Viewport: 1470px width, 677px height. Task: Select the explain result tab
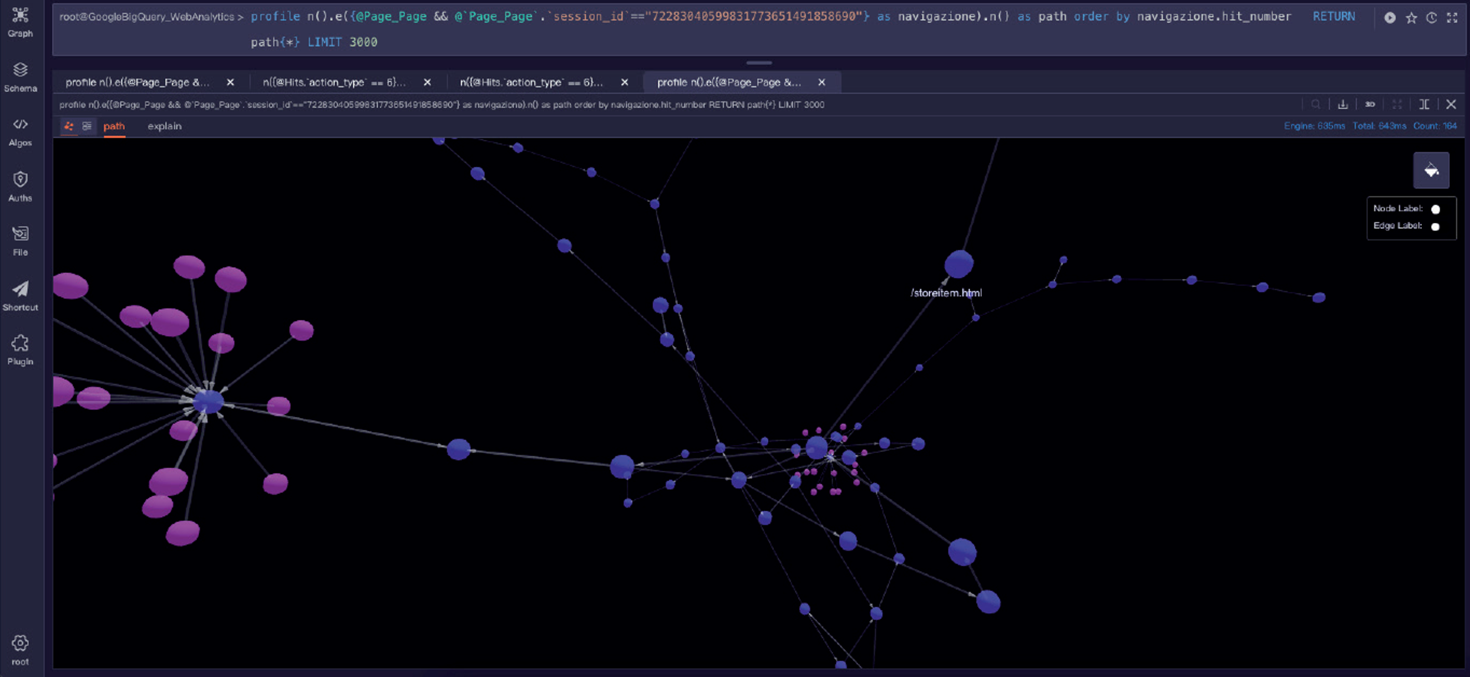[x=164, y=126]
